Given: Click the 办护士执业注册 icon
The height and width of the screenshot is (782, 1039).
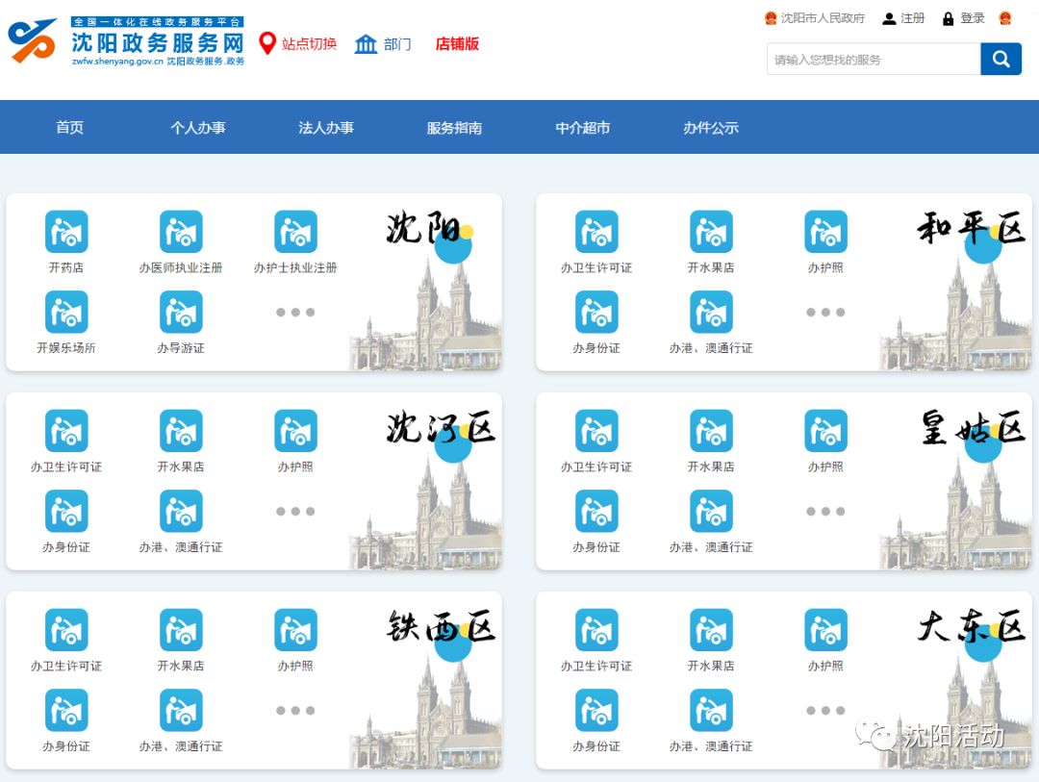Looking at the screenshot, I should 295,230.
